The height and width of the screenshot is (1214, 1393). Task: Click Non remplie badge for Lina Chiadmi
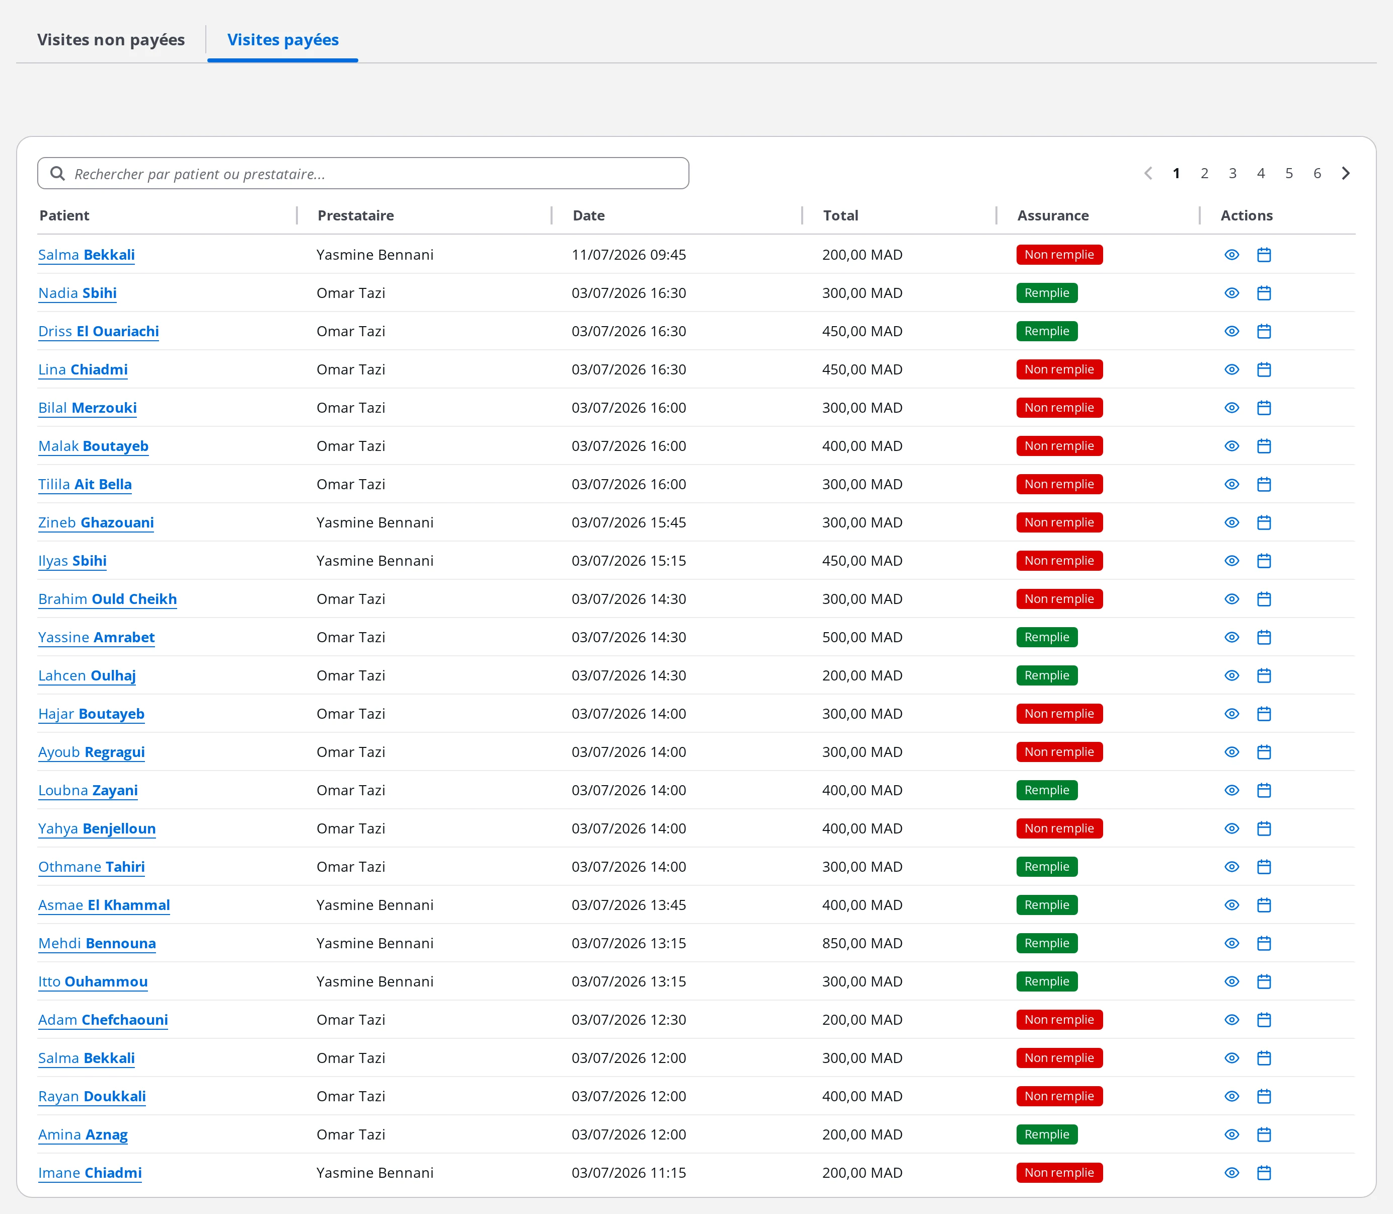click(1059, 370)
